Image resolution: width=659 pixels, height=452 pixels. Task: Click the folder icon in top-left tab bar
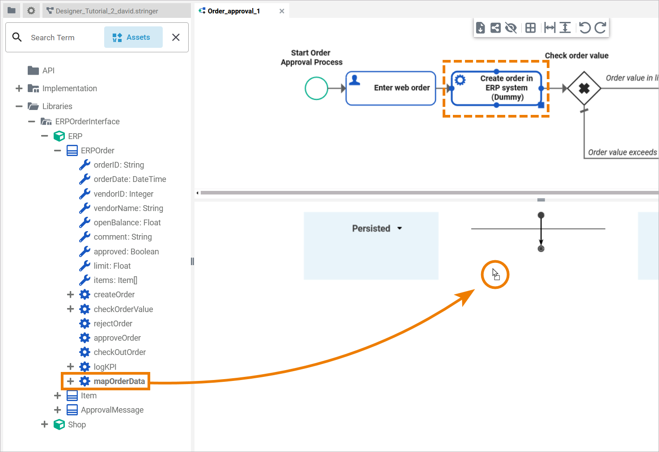coord(12,10)
